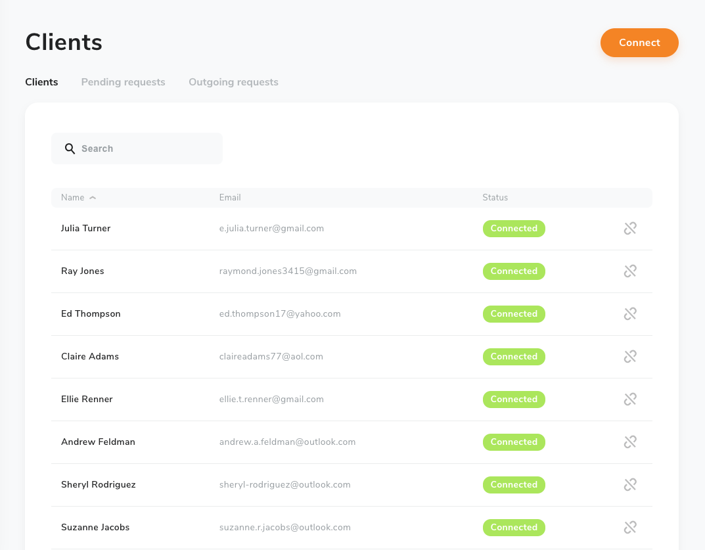The height and width of the screenshot is (550, 705).
Task: Open the Outgoing requests tab
Action: click(233, 81)
